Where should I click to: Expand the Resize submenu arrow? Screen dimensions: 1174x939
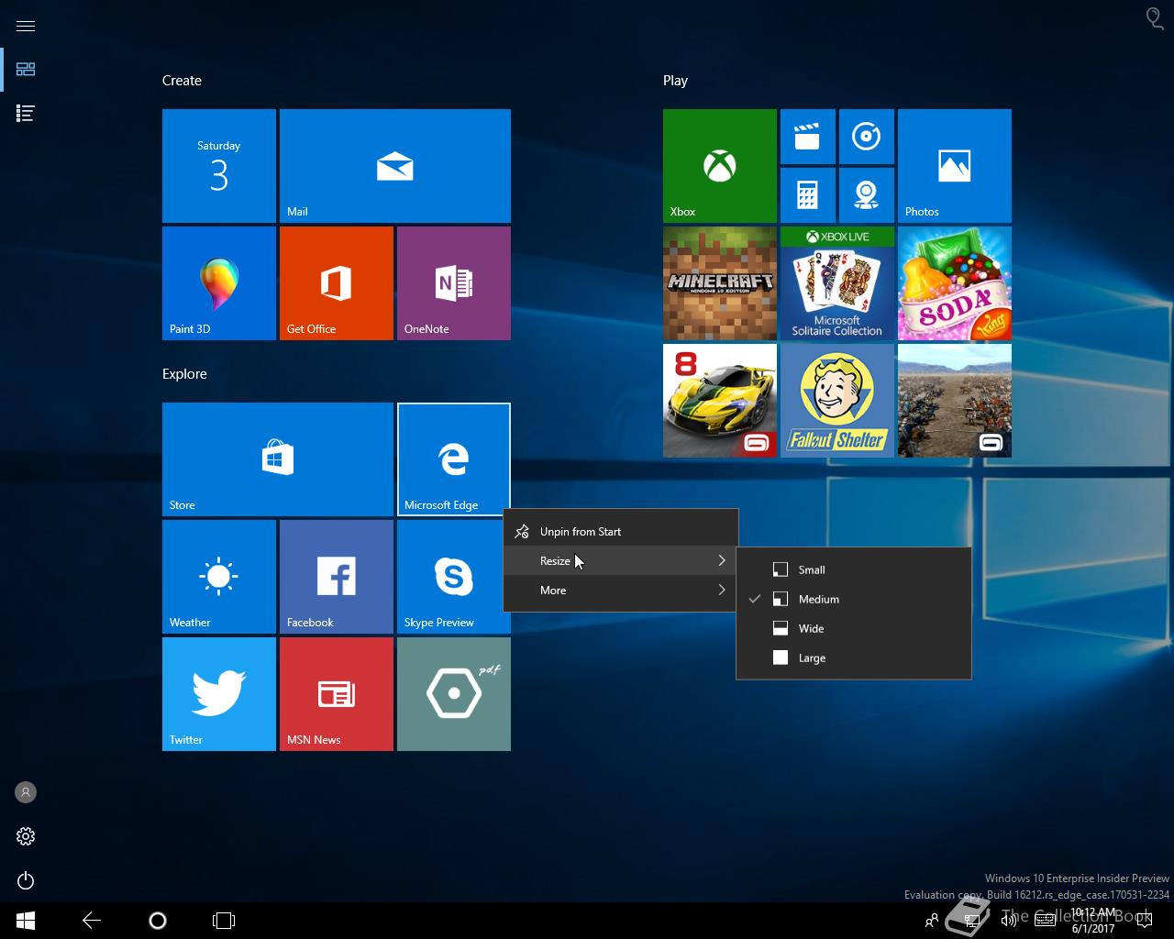click(x=722, y=560)
